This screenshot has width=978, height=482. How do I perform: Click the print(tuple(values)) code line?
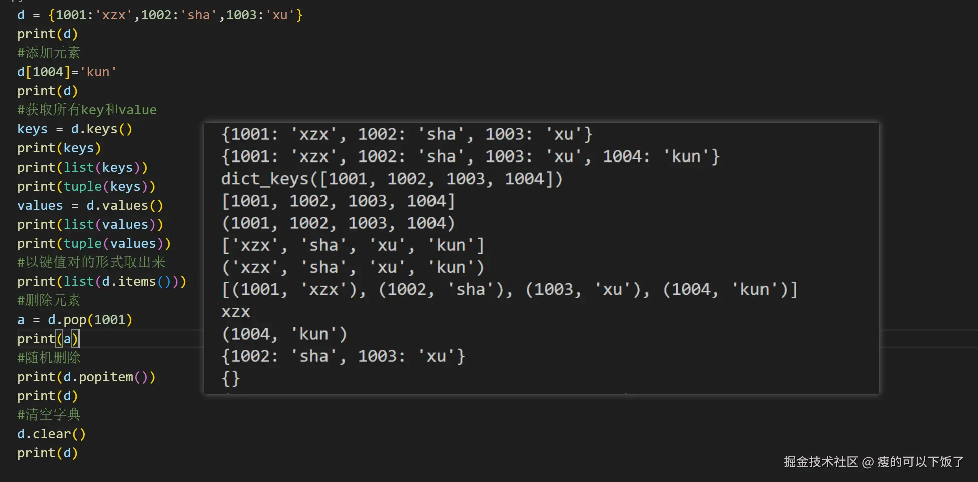94,243
